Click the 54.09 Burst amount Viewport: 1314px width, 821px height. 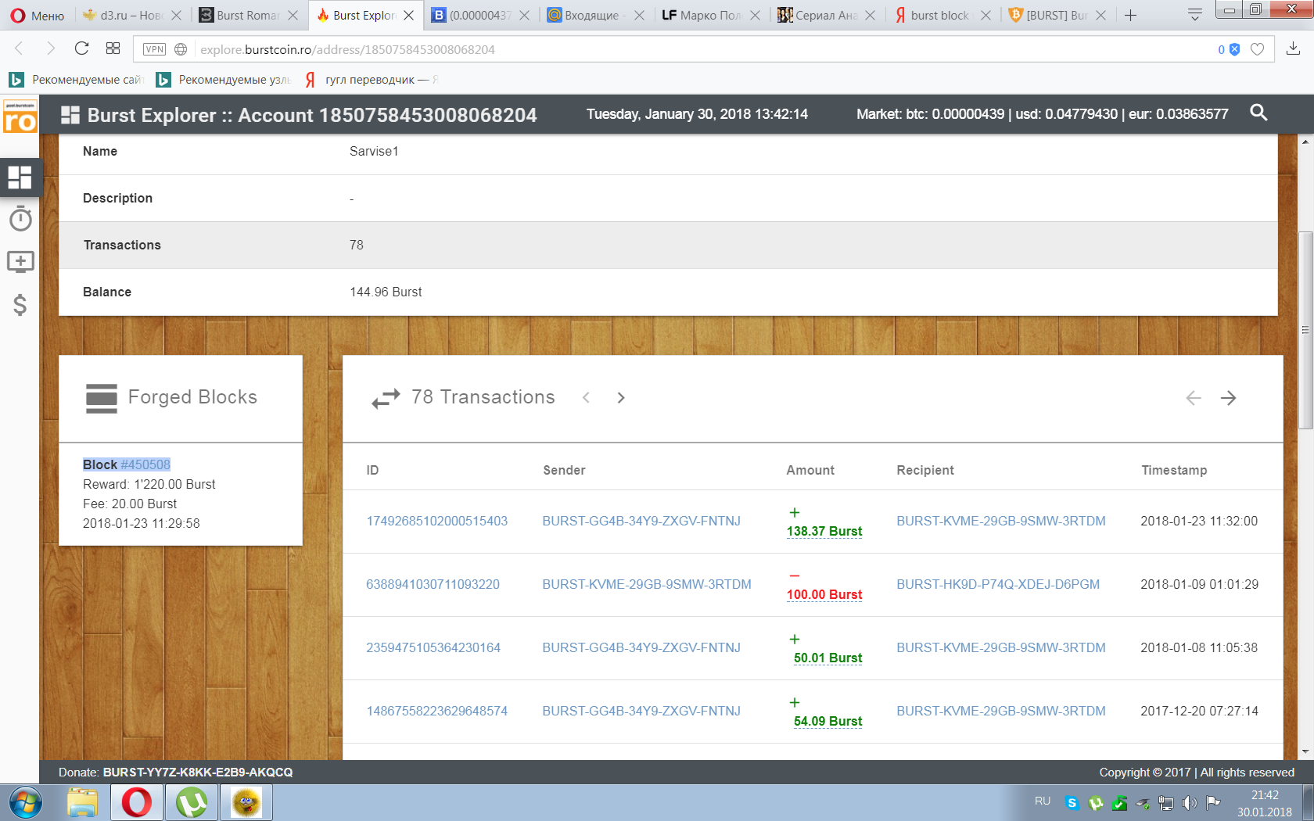828,721
